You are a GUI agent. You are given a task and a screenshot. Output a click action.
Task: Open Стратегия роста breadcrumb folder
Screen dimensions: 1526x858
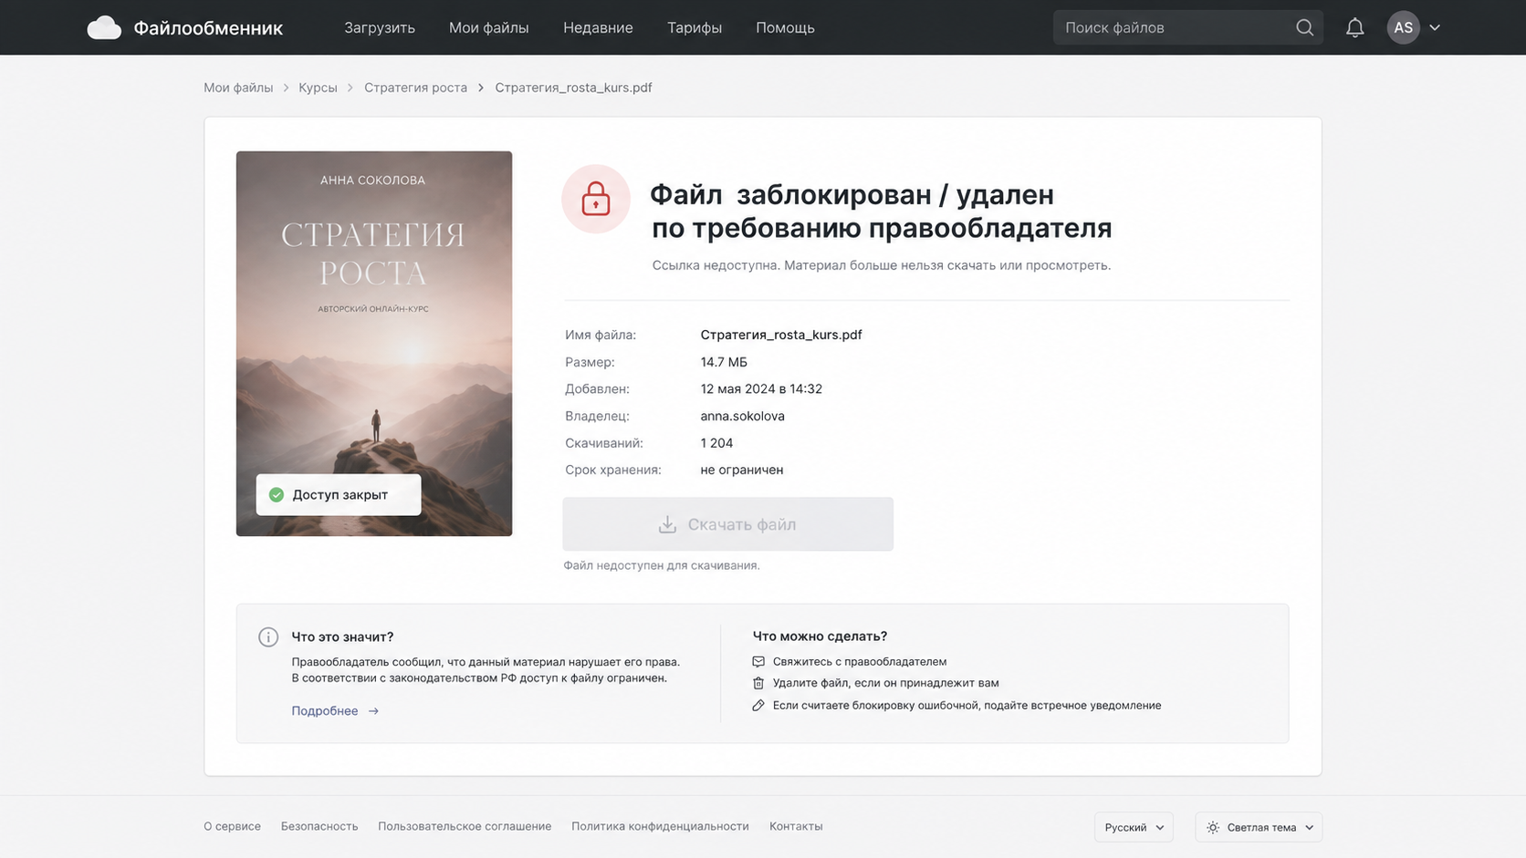pyautogui.click(x=415, y=88)
